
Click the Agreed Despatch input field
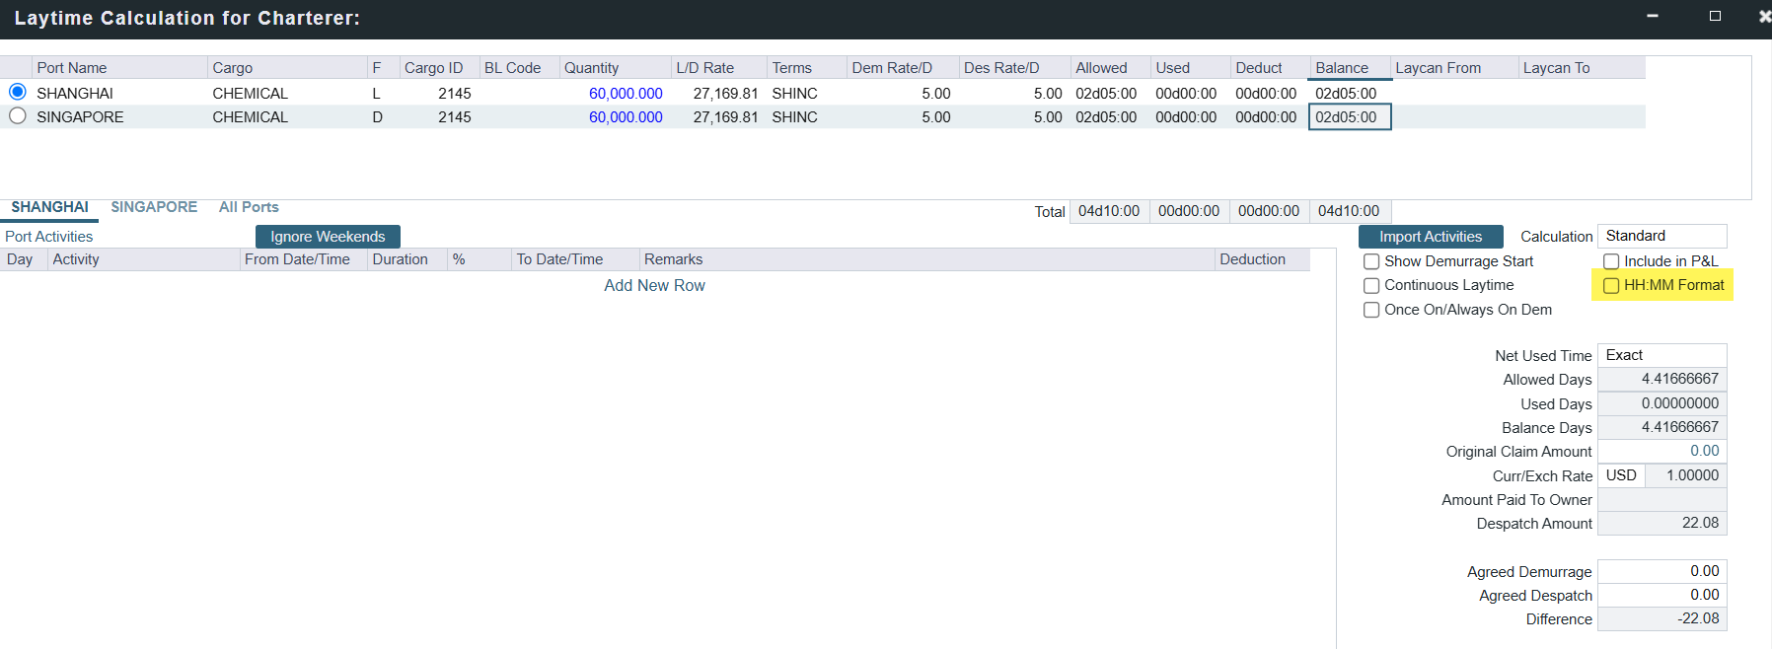click(x=1661, y=595)
